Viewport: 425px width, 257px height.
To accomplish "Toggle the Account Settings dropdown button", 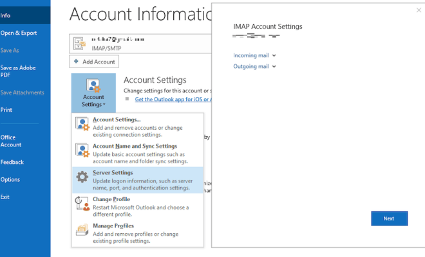I will (x=93, y=93).
